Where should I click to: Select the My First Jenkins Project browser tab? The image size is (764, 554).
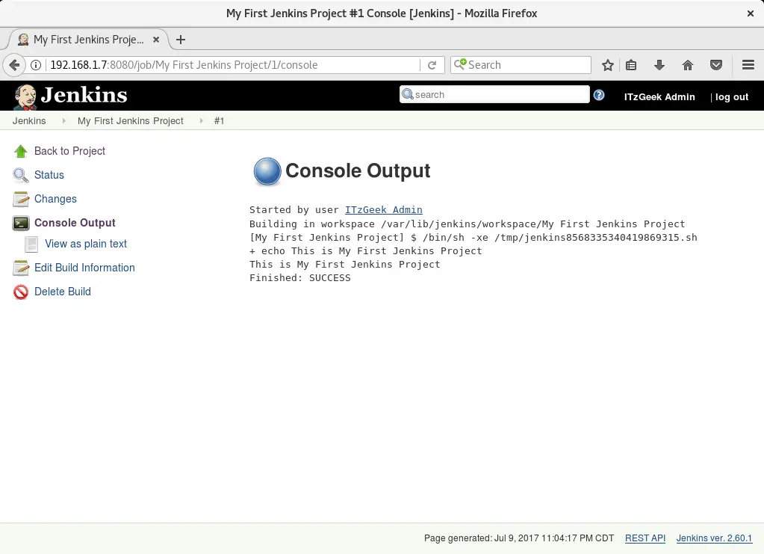point(87,40)
